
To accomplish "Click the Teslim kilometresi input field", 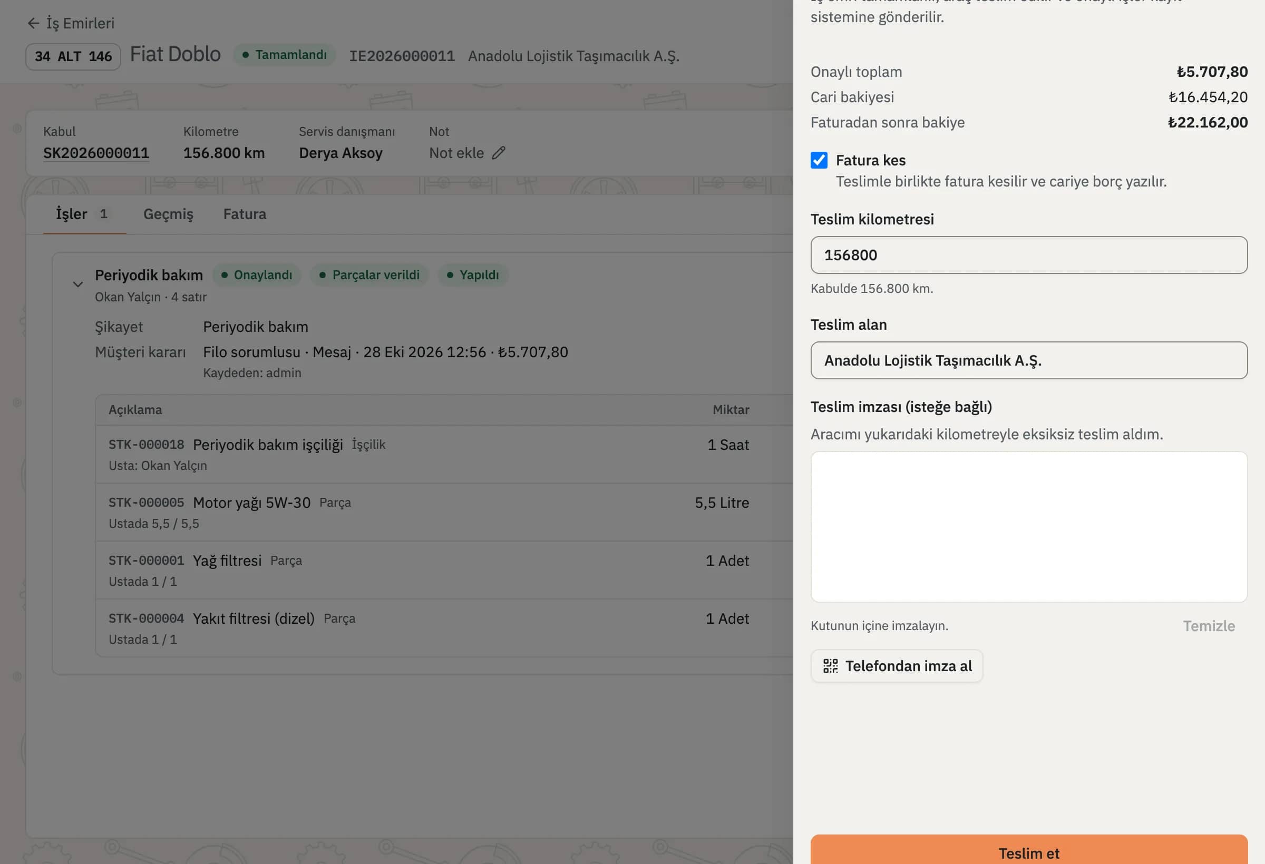I will click(x=1029, y=254).
